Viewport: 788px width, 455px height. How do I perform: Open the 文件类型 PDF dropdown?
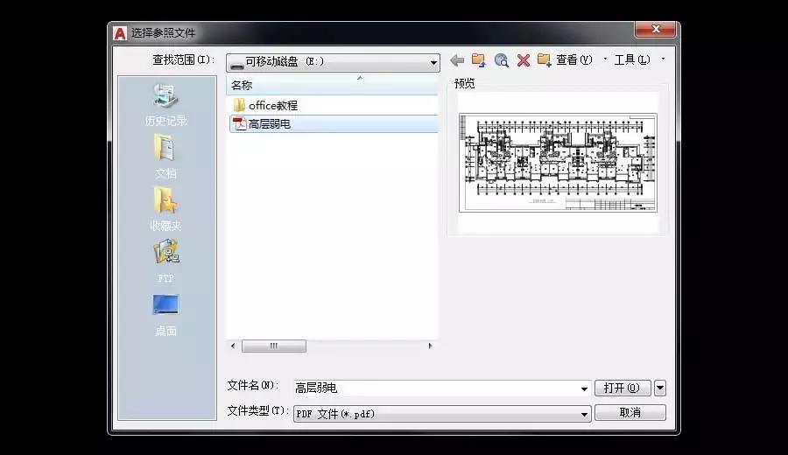442,414
